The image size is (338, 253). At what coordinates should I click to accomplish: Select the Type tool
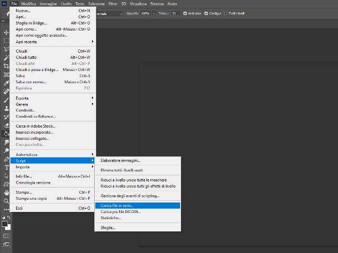6,168
